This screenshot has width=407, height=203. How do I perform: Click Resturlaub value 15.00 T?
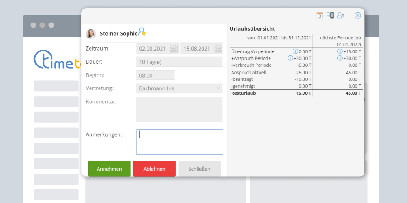pos(303,93)
